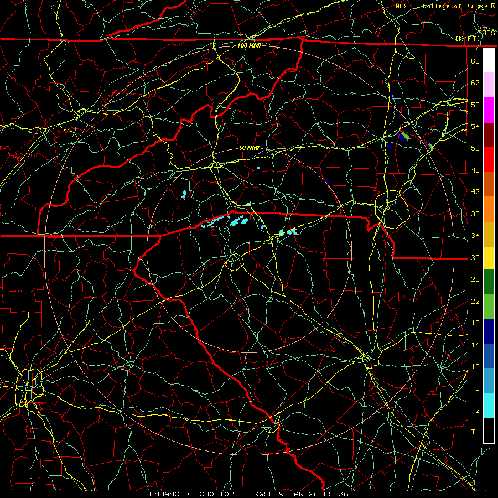Click the light blue 6 kft swatch
Screen dimensions: 498x498
(x=489, y=381)
